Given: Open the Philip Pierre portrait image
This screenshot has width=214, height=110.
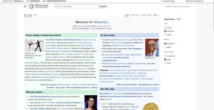Looking at the screenshot, I should pyautogui.click(x=152, y=48).
